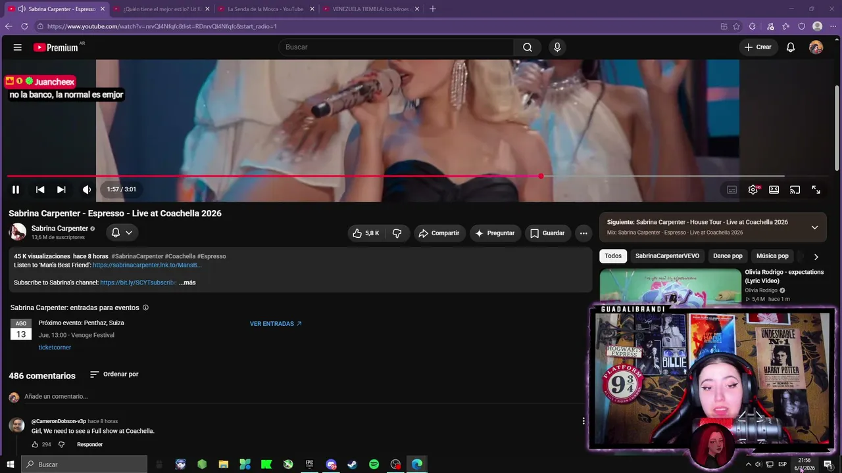The height and width of the screenshot is (473, 842).
Task: Click the Preguntar button
Action: 495,233
